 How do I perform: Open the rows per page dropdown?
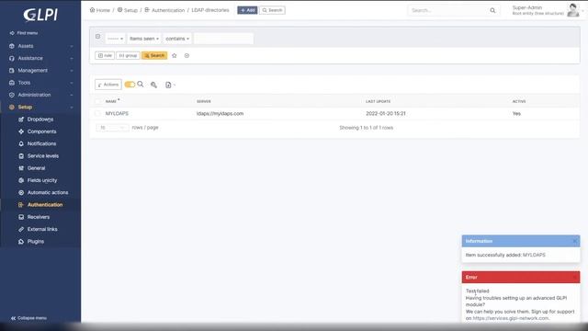click(x=112, y=128)
